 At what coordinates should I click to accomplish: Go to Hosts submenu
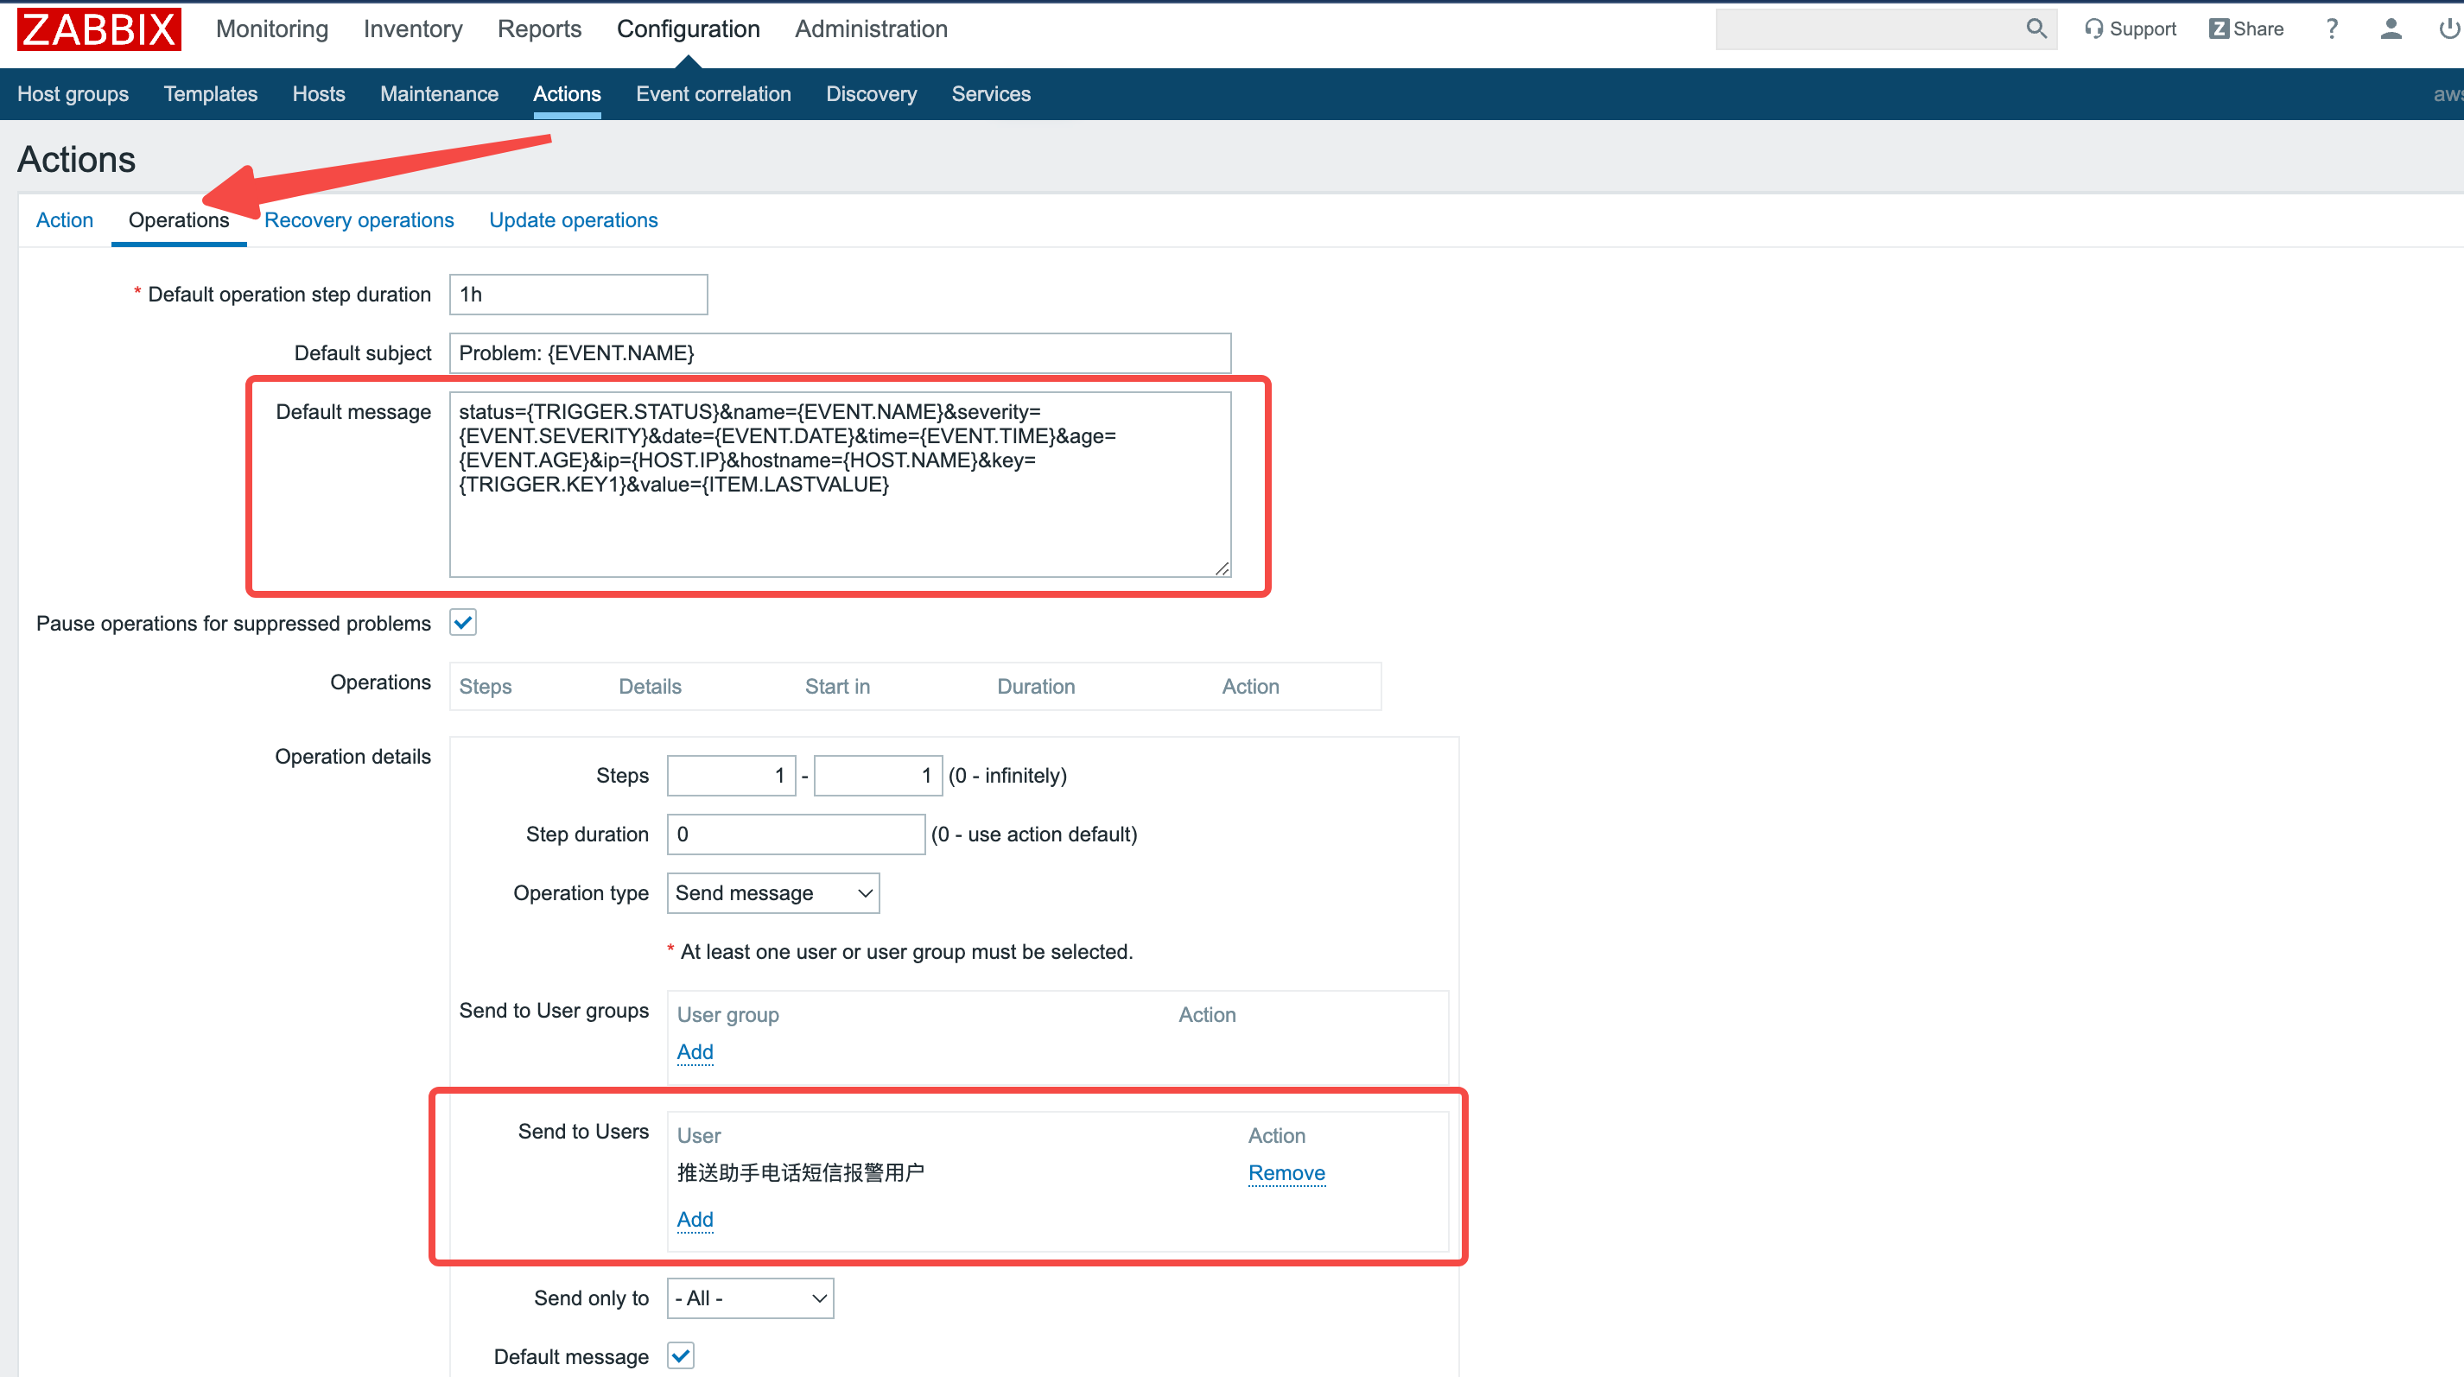point(319,93)
